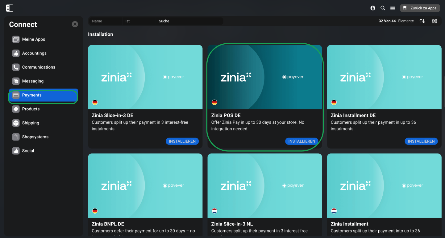Select the Communications category

coord(43,67)
